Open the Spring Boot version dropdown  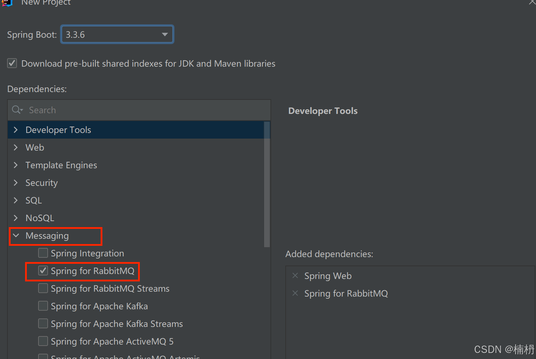[x=164, y=34]
